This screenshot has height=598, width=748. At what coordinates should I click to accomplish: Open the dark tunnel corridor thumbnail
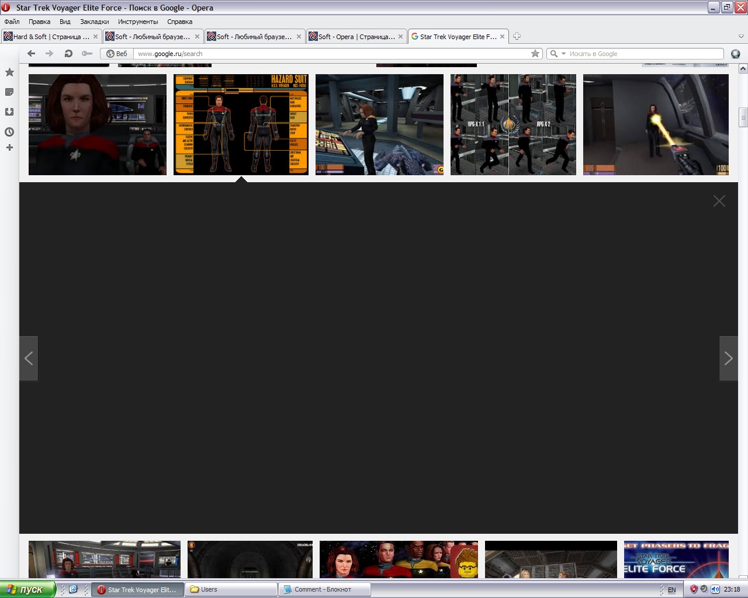tap(250, 559)
